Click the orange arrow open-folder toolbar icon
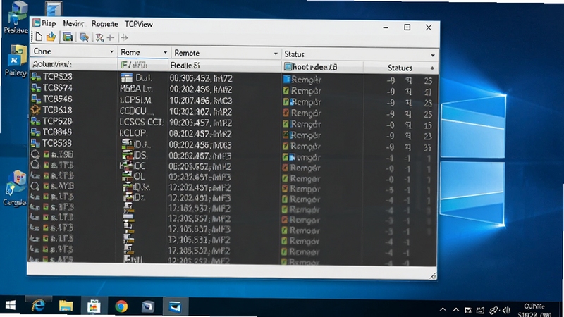The width and height of the screenshot is (564, 317). [51, 37]
